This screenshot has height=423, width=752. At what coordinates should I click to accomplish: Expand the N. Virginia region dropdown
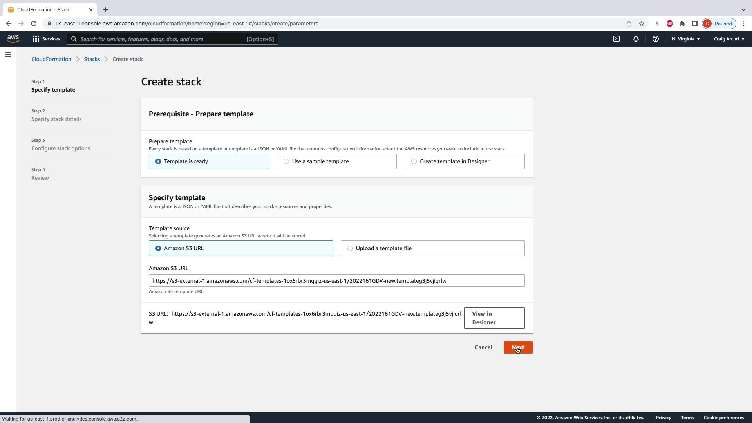[x=685, y=39]
